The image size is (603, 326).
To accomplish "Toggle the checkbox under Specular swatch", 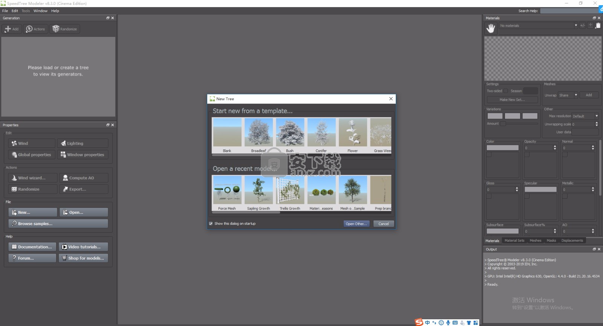I will 527,196.
